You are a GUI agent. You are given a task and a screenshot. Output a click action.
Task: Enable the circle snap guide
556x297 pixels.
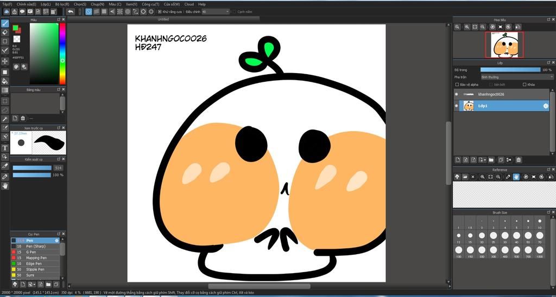128,12
